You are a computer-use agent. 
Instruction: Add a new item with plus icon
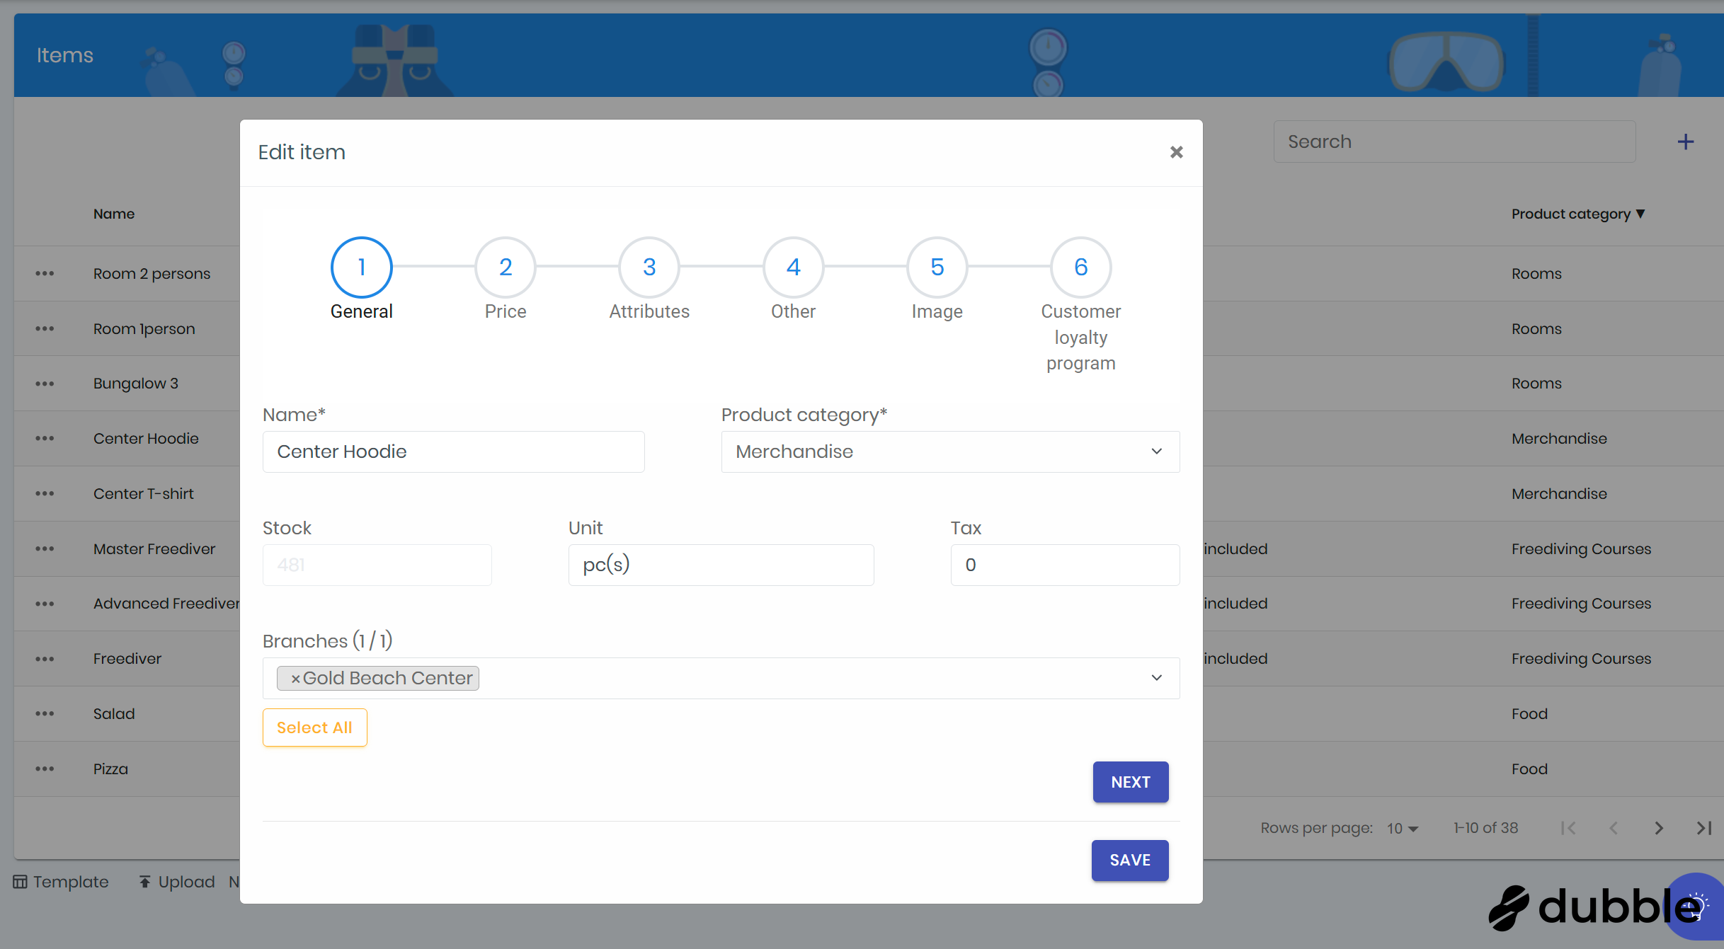1686,142
